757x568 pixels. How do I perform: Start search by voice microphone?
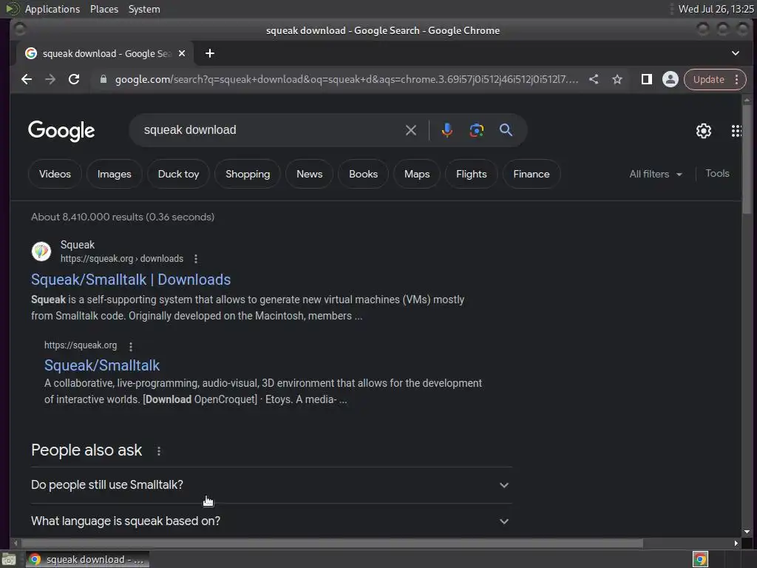click(447, 130)
